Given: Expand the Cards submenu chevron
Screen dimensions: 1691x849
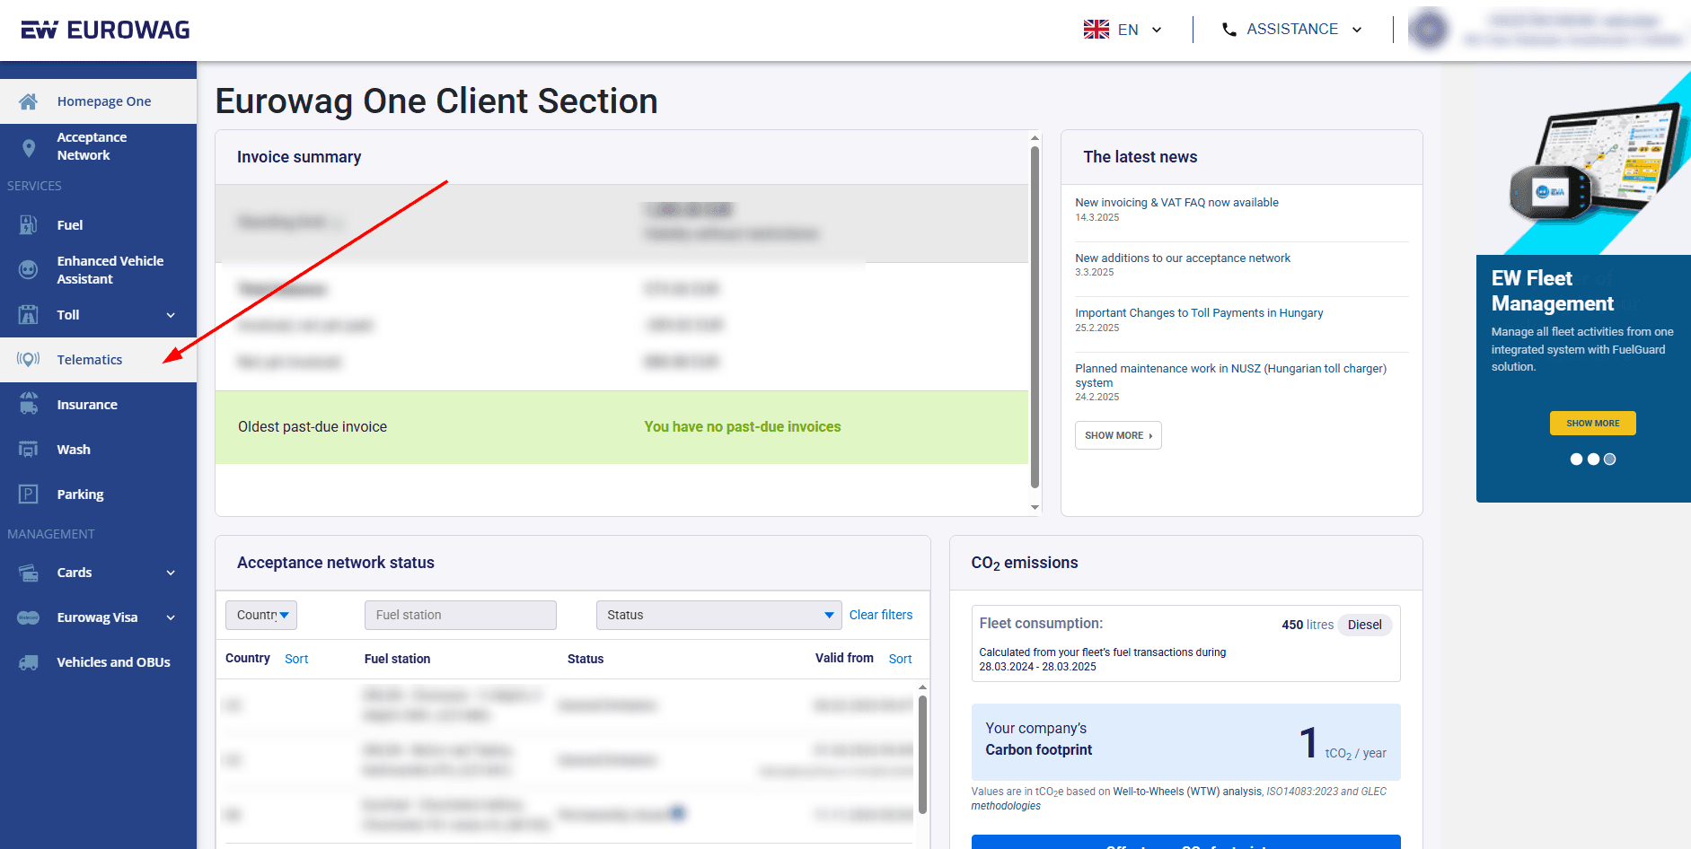Looking at the screenshot, I should 171,573.
